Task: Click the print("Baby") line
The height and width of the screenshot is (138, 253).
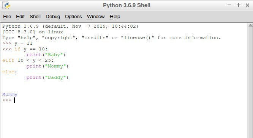Action: coord(46,55)
